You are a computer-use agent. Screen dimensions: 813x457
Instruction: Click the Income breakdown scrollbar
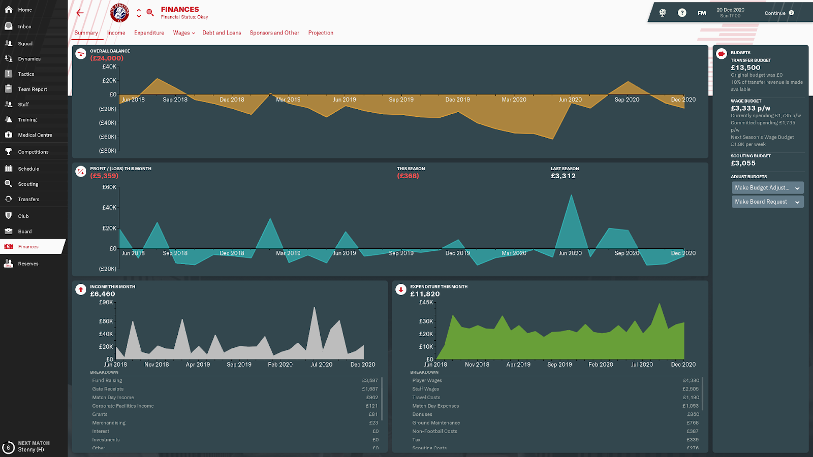click(x=382, y=398)
